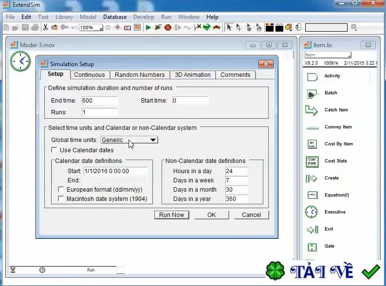This screenshot has height=286, width=386.
Task: Click the green Run simulation play icon
Action: [148, 28]
